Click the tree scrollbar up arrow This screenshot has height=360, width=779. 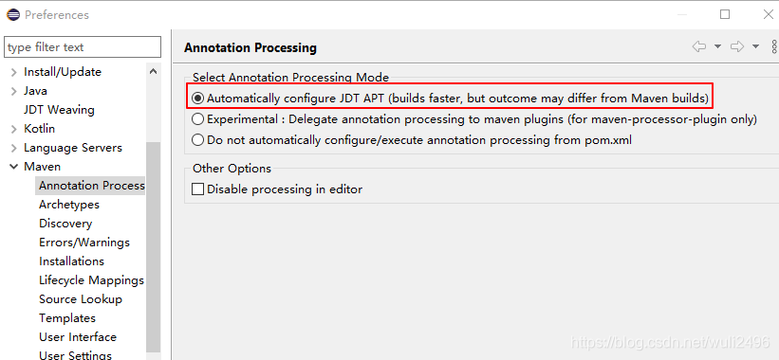coord(153,71)
